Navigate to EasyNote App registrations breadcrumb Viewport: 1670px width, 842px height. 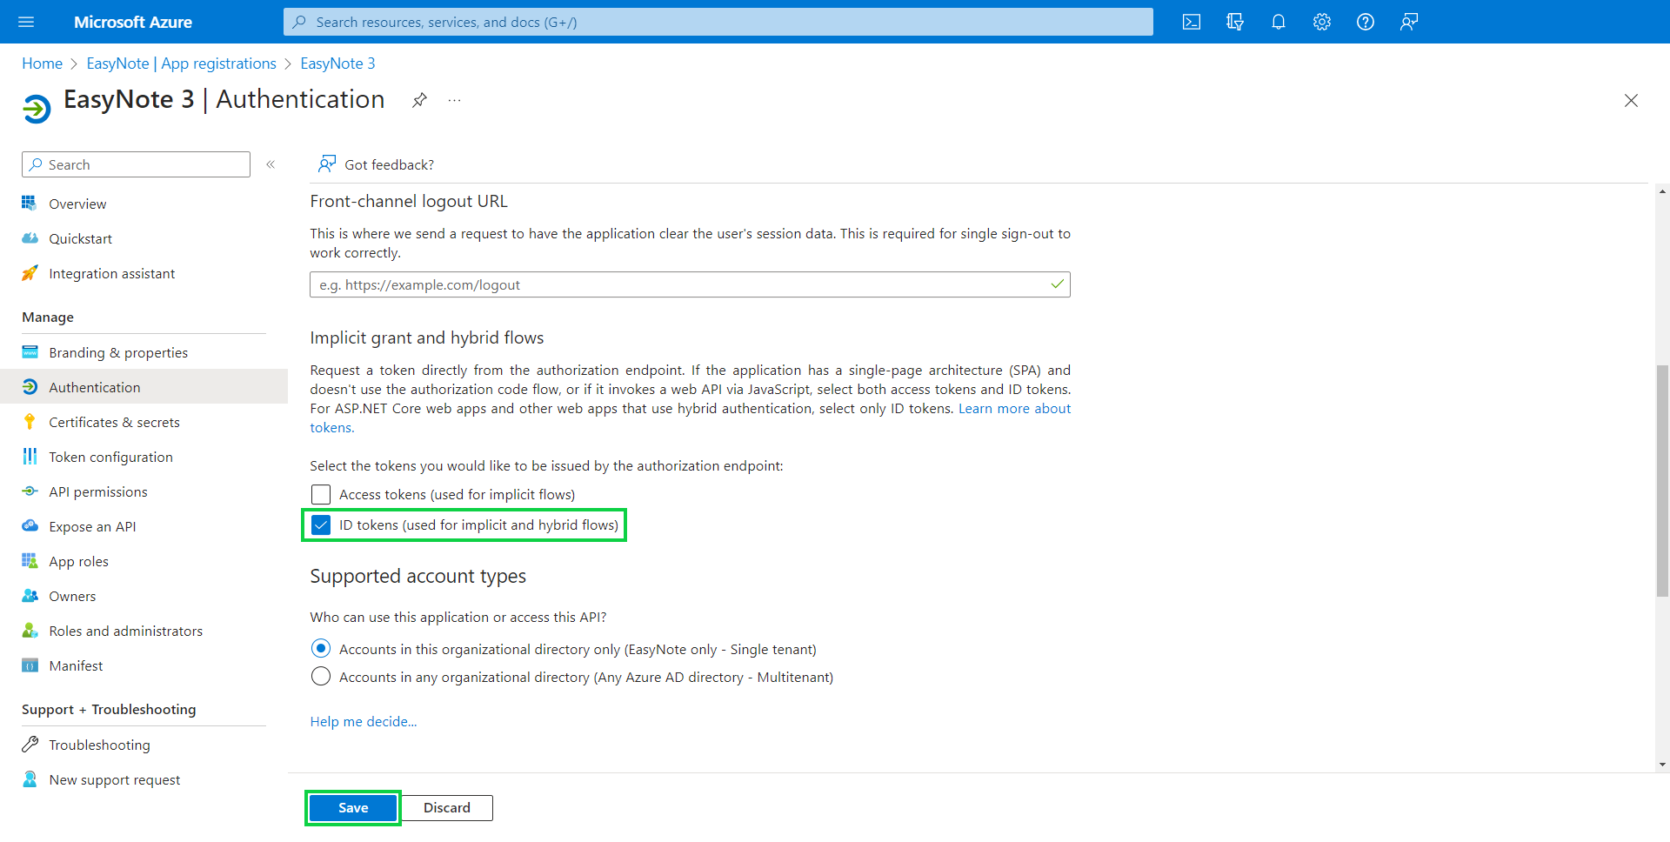pyautogui.click(x=181, y=63)
